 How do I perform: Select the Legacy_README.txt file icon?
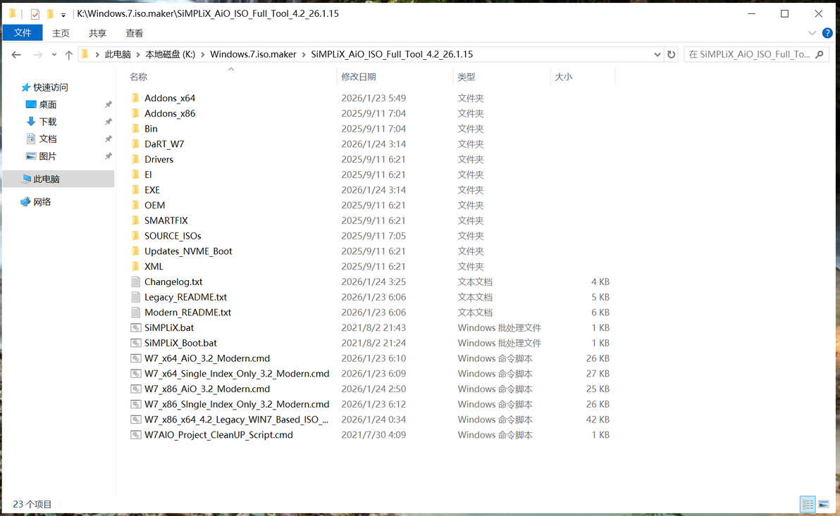[x=135, y=297]
